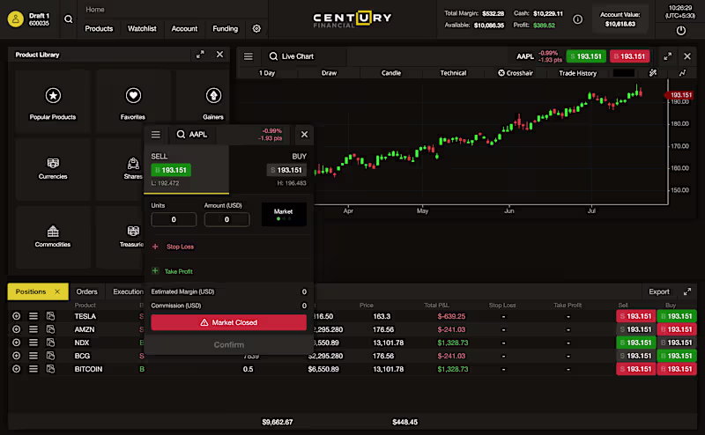Click the TESLA row Sell price button
The height and width of the screenshot is (435, 705).
point(635,316)
